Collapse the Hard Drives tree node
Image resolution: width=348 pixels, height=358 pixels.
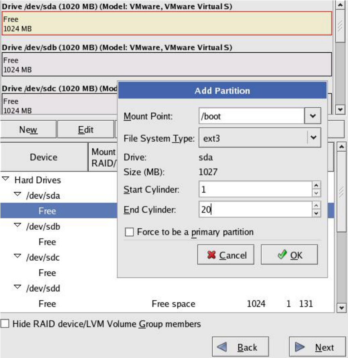(x=6, y=179)
